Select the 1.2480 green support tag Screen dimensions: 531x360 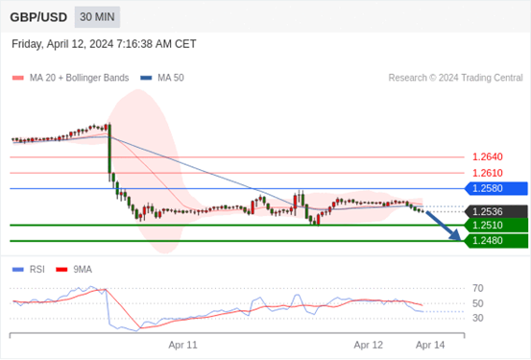click(x=496, y=241)
